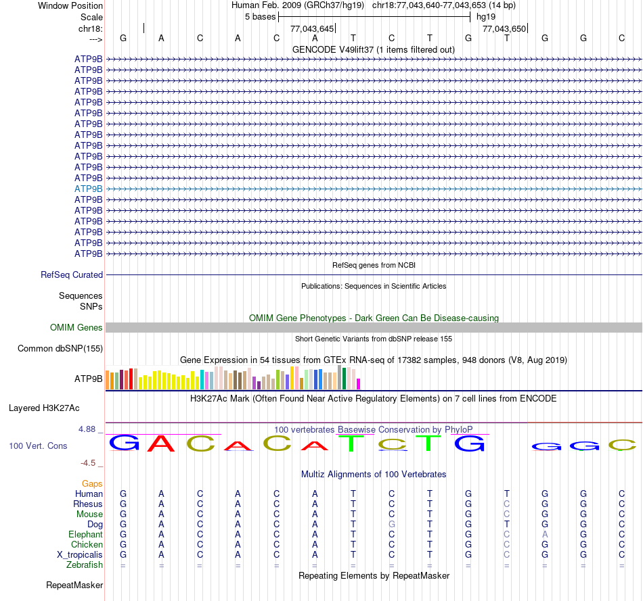This screenshot has width=643, height=601.
Task: Click the 100 Vert. Cons label
Action: click(38, 446)
